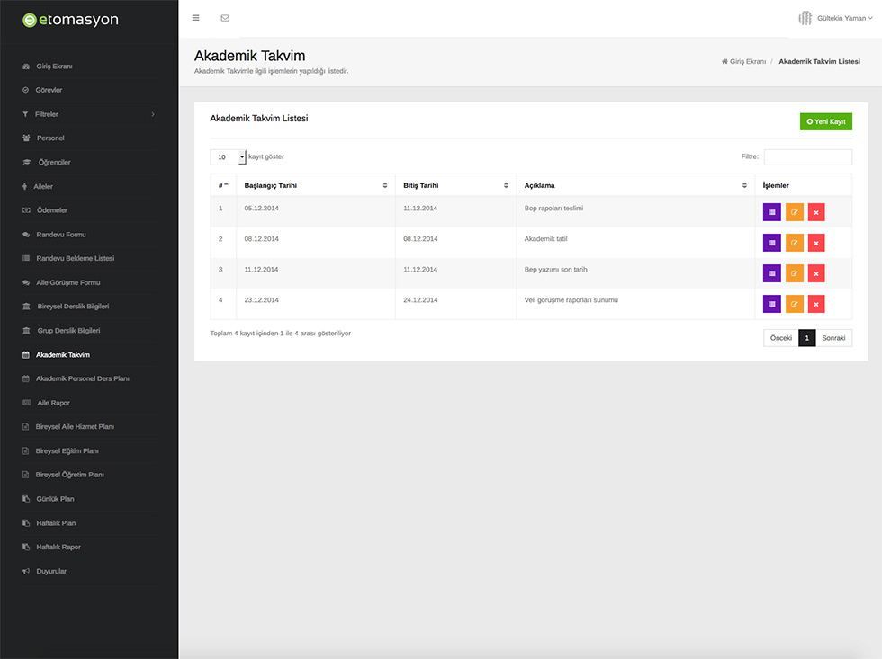Go to the Sonraki pagination page
Viewport: 882px width, 659px height.
click(833, 338)
